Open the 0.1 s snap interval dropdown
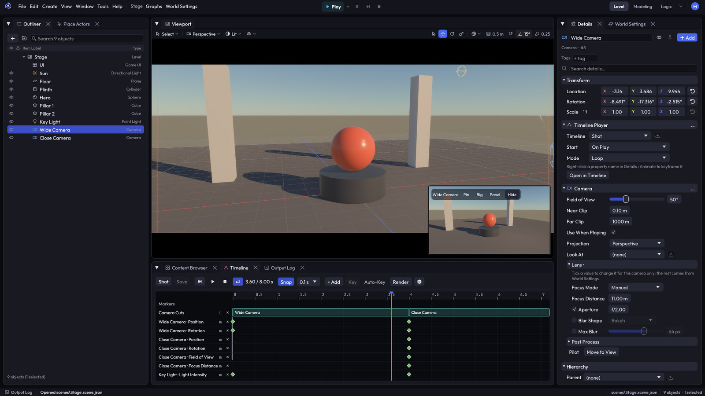Viewport: 705px width, 396px height. pyautogui.click(x=308, y=282)
